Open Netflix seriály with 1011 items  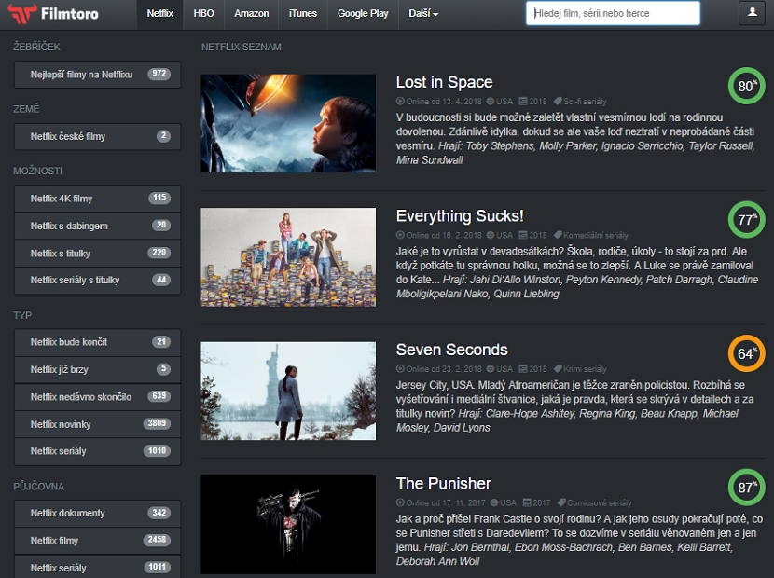[x=97, y=568]
